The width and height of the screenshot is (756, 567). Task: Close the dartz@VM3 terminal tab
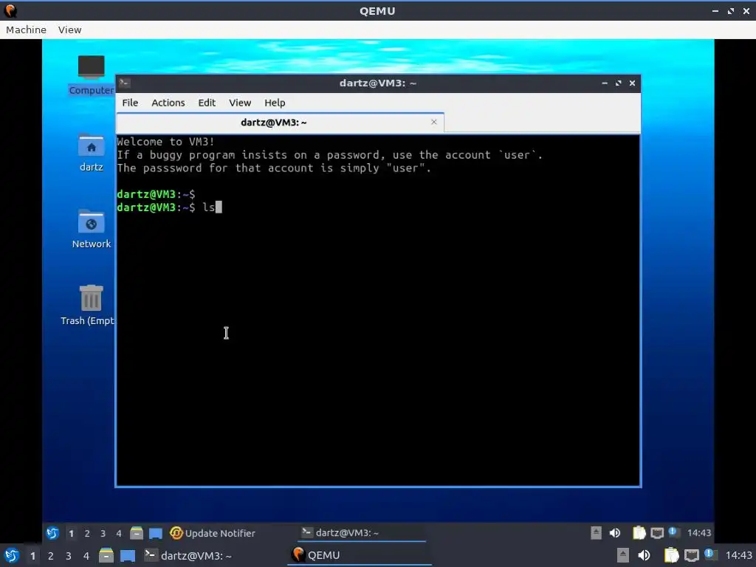pos(434,122)
